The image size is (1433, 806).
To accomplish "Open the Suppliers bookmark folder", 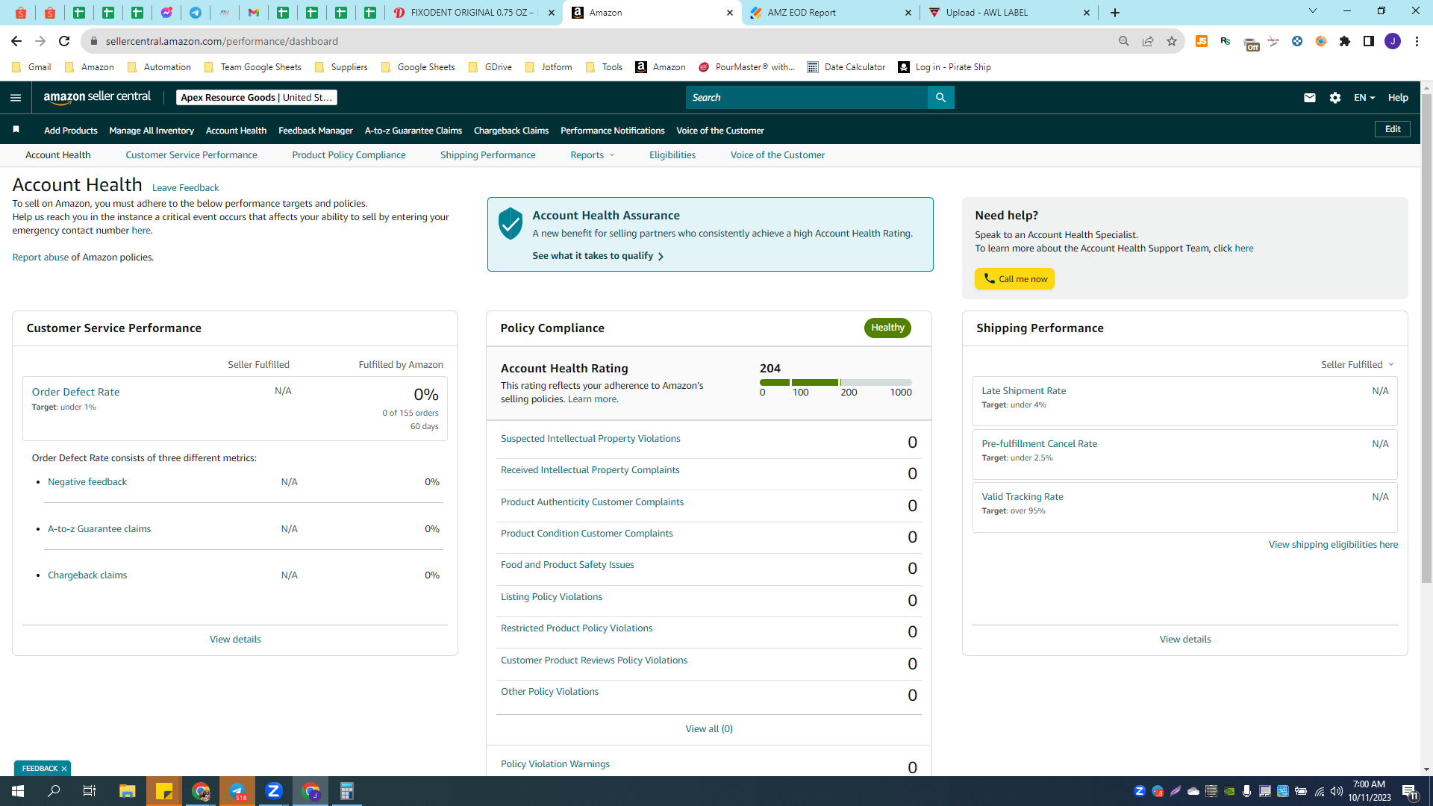I will (341, 67).
